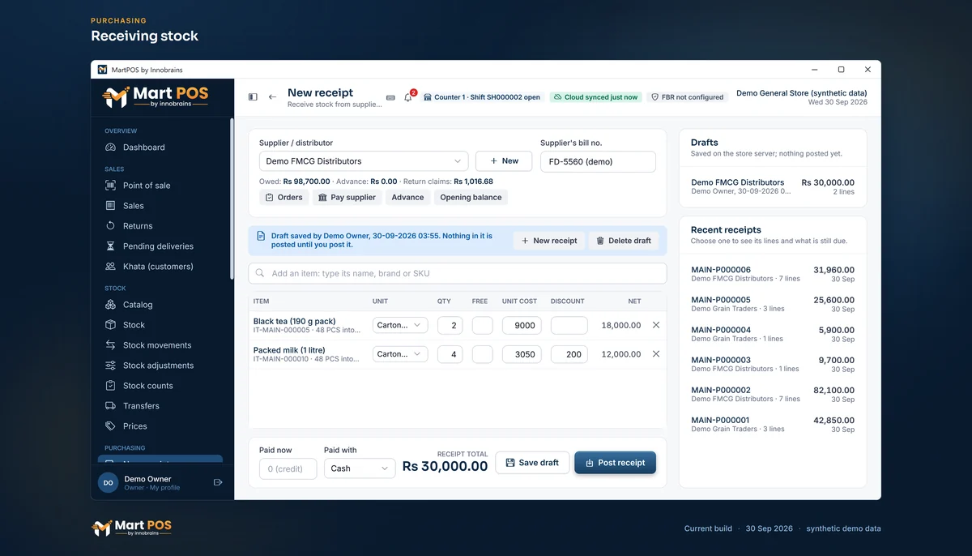Screen dimensions: 972x556
Task: Open the notifications bell
Action: 408,97
